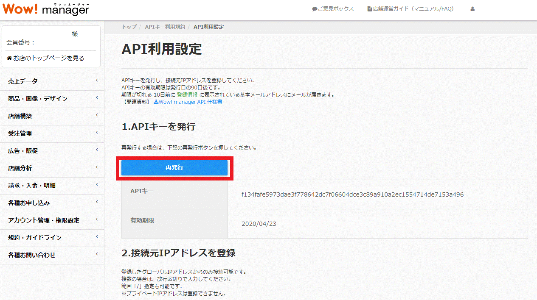The height and width of the screenshot is (300, 537).
Task: Open 各種お申し込み sidebar menu
Action: pos(52,203)
